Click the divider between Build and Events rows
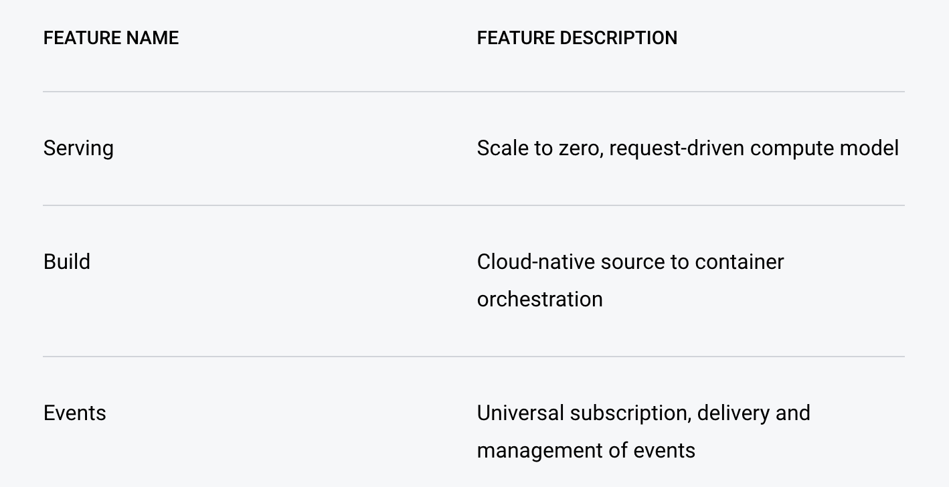The image size is (949, 487). coord(474,357)
